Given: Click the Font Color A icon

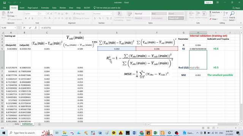Looking at the screenshot, I should (50, 19).
